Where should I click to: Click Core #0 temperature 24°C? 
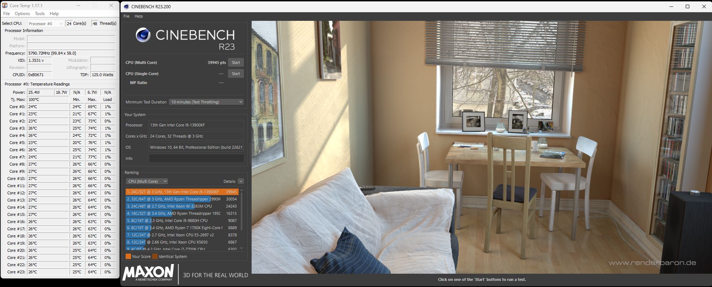[x=48, y=107]
